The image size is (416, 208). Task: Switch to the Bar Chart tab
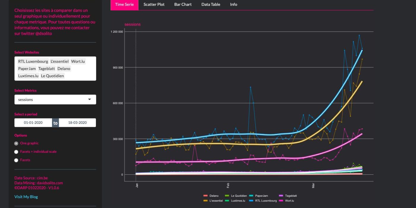coord(183,4)
